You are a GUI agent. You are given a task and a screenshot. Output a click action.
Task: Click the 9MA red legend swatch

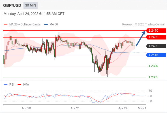coord(19,85)
